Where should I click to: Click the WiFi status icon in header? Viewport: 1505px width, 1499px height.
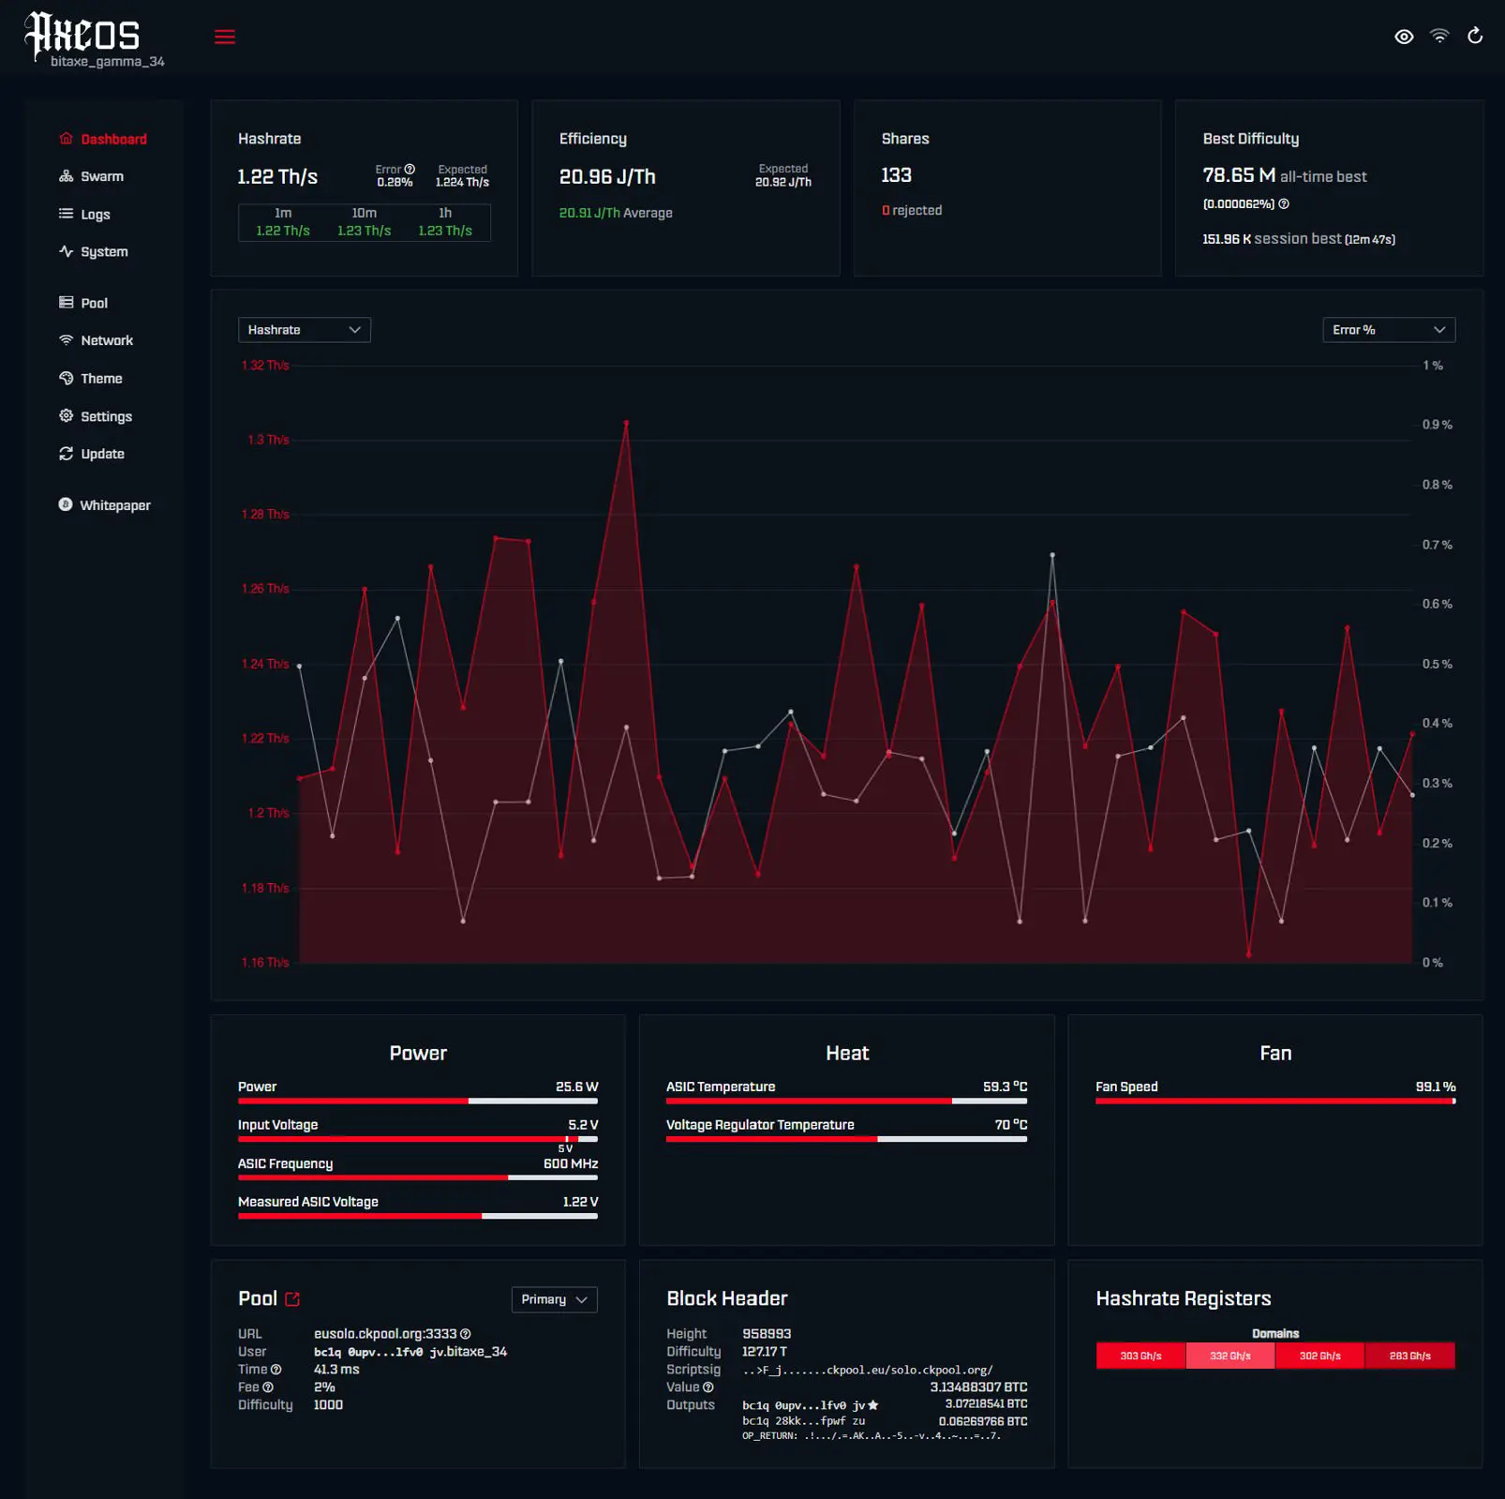pyautogui.click(x=1439, y=36)
